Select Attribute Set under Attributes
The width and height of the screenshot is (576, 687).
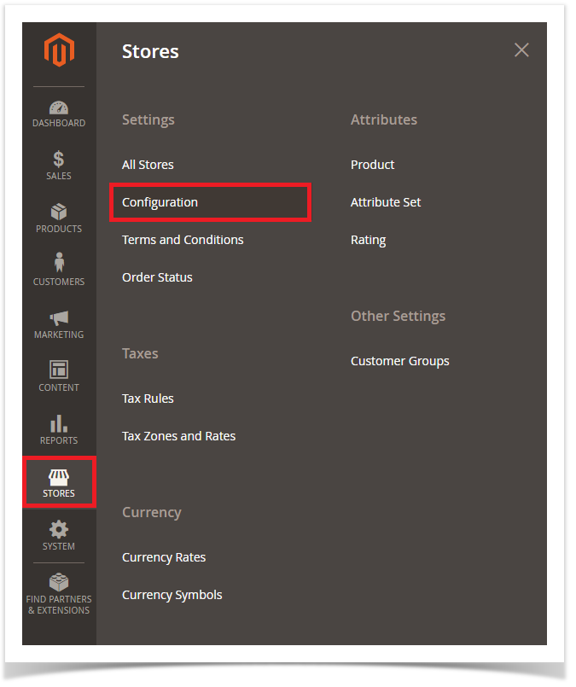click(386, 202)
